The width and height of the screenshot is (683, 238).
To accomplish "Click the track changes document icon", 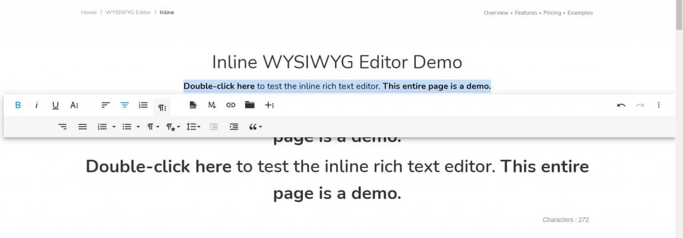I will [193, 105].
